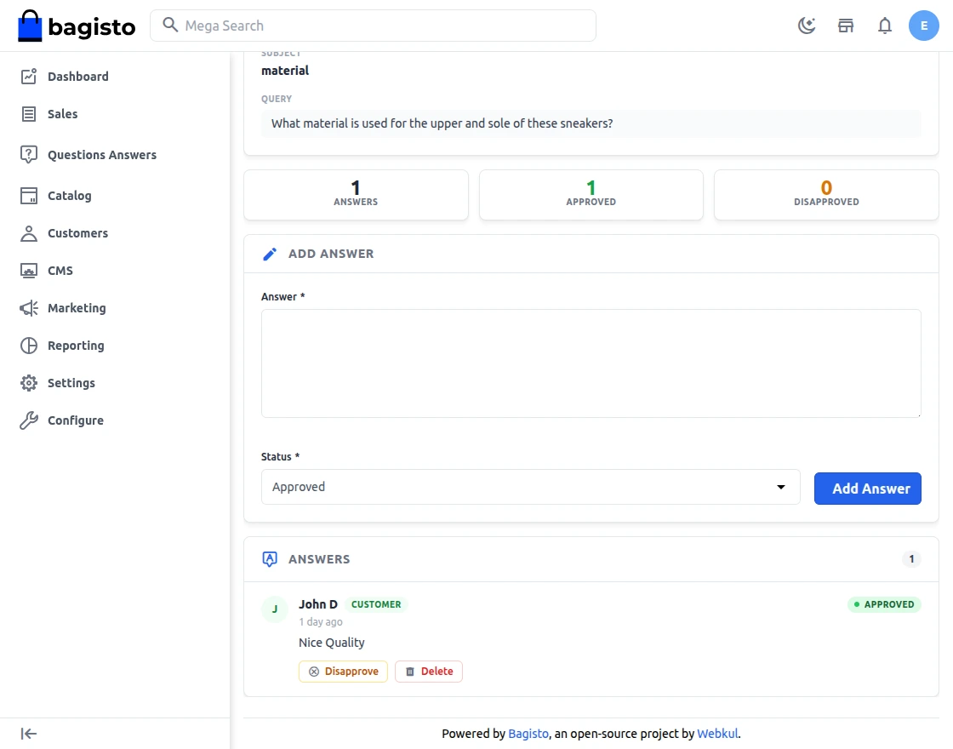
Task: Select the Configure wrench menu item
Action: 76,420
